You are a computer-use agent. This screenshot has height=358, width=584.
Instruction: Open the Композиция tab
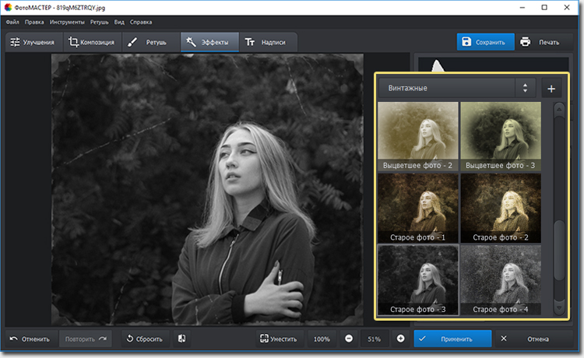pyautogui.click(x=92, y=42)
